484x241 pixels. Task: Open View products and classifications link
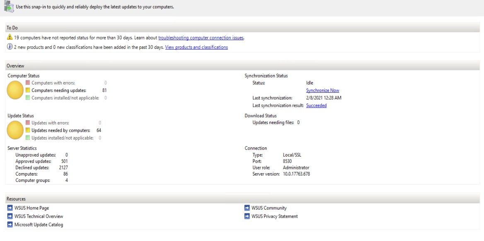click(x=196, y=47)
